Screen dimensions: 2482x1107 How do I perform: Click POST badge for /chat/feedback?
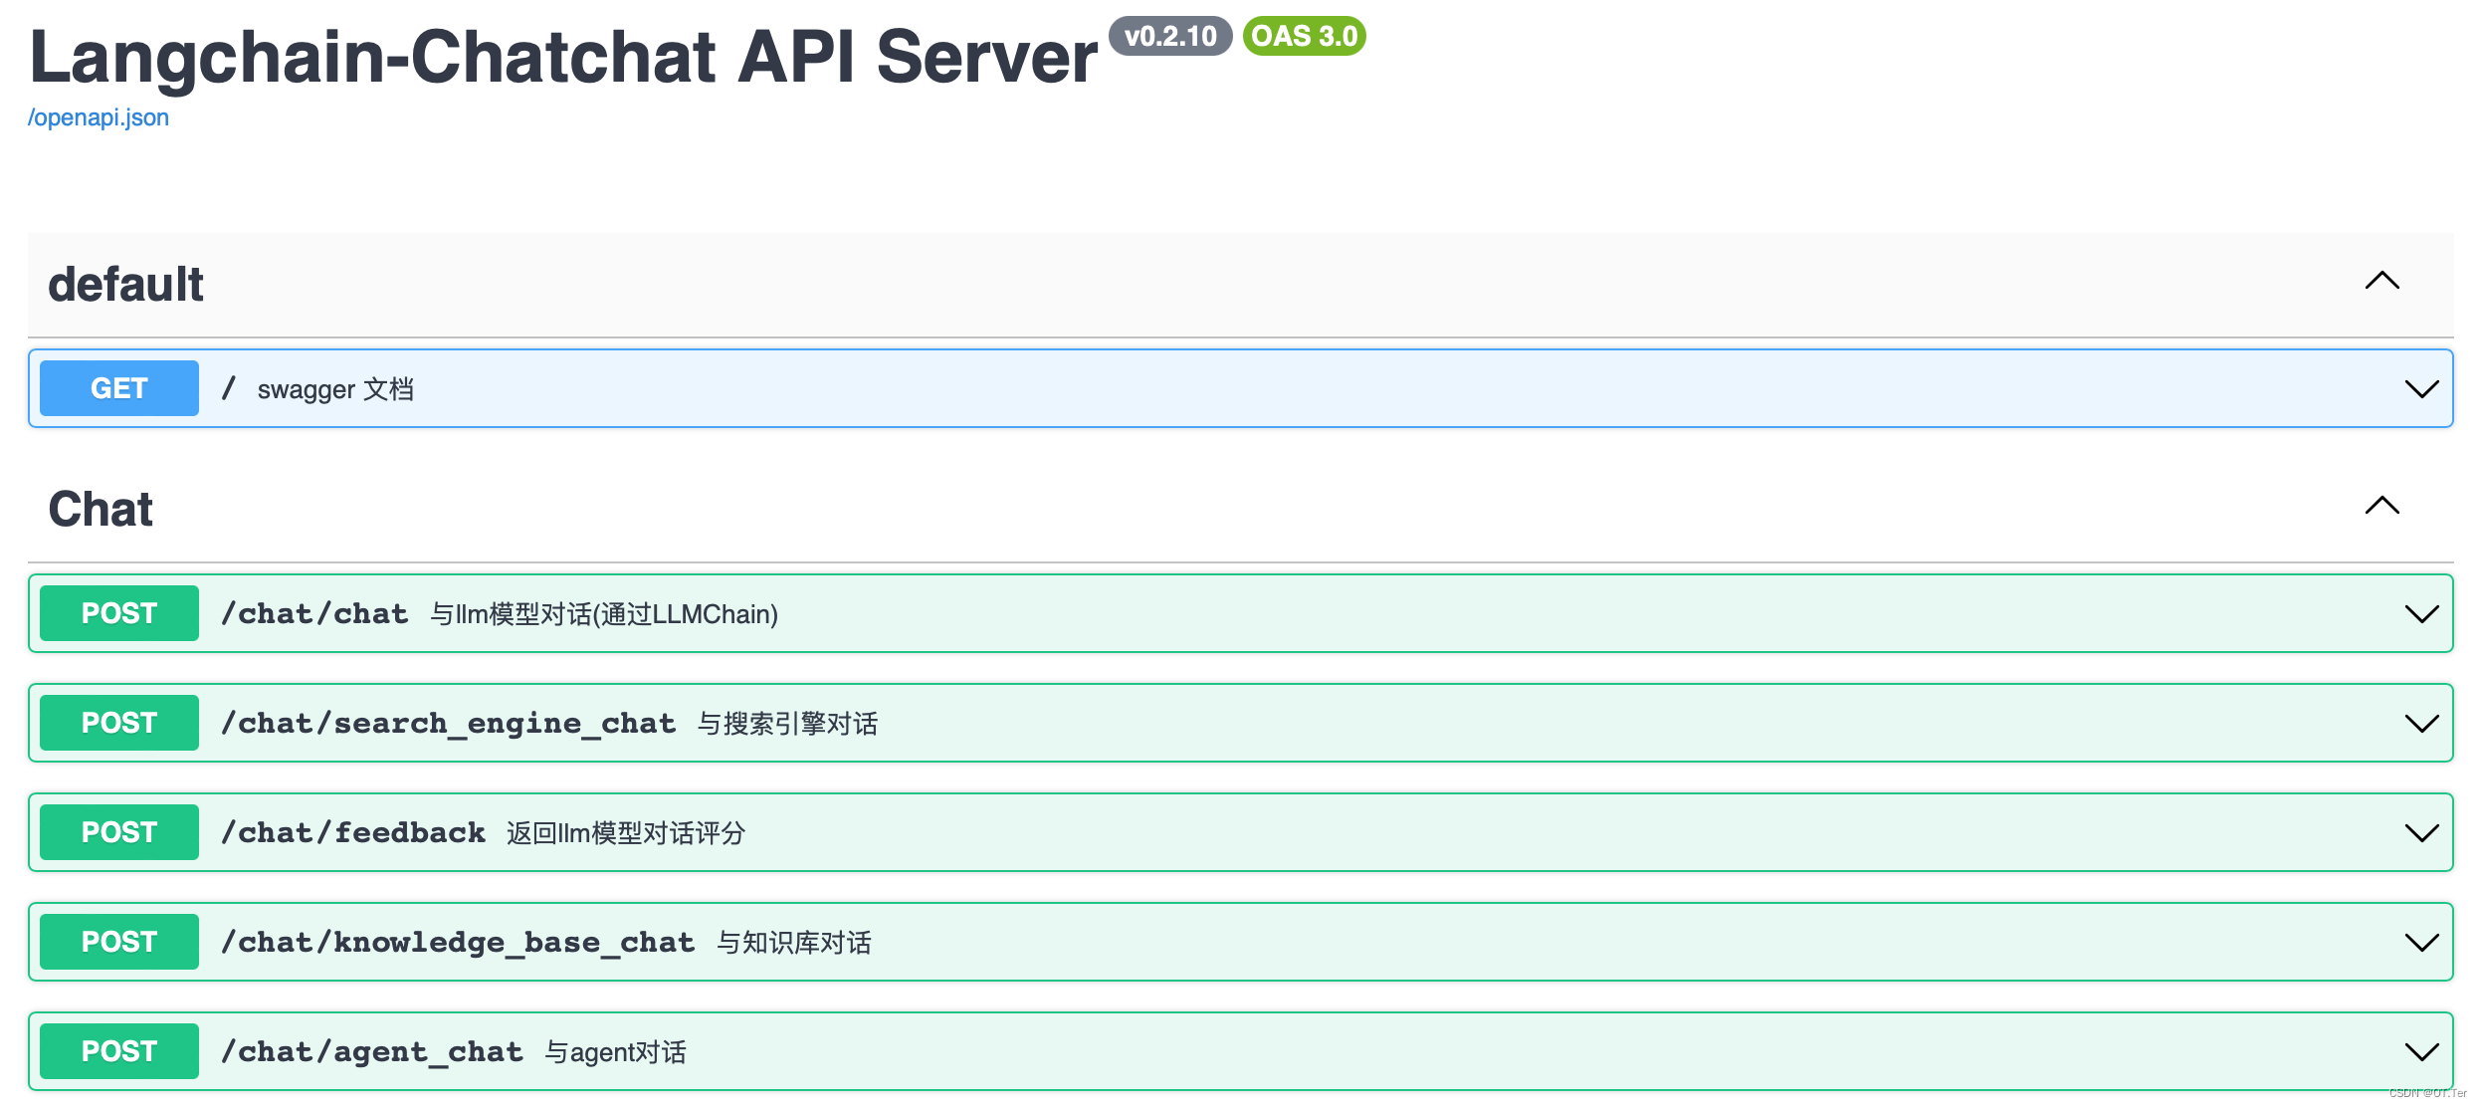(119, 832)
